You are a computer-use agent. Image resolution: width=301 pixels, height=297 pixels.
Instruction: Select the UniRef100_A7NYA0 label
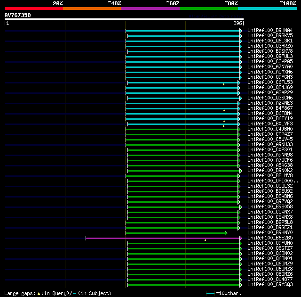[x=270, y=67]
